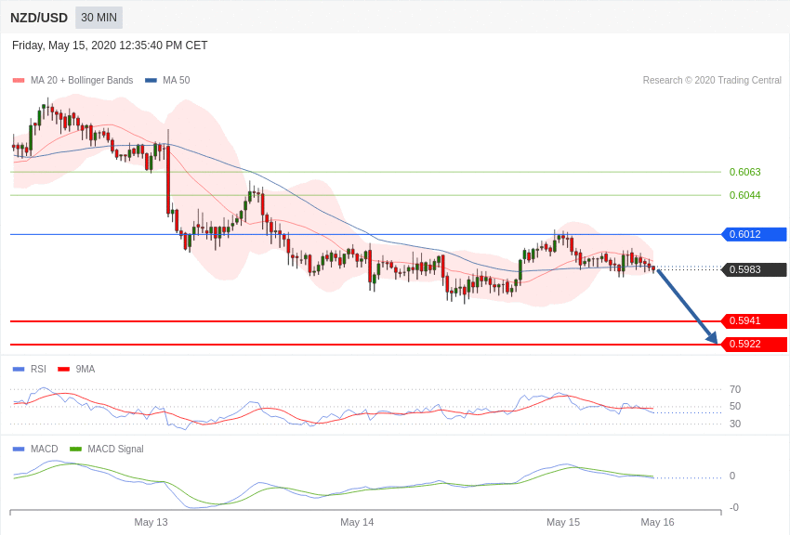Click the MA 20 + Bollinger Bands legend label
The width and height of the screenshot is (790, 535).
coord(82,80)
